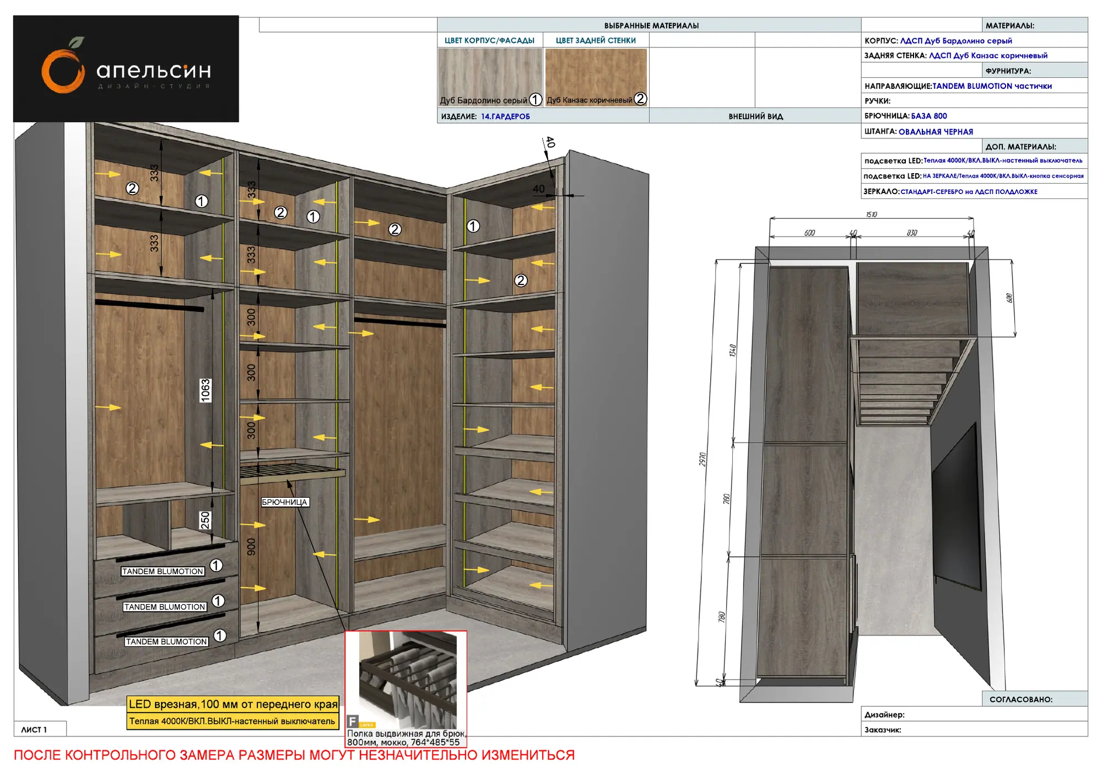Click the 1063 height dimension

206,390
